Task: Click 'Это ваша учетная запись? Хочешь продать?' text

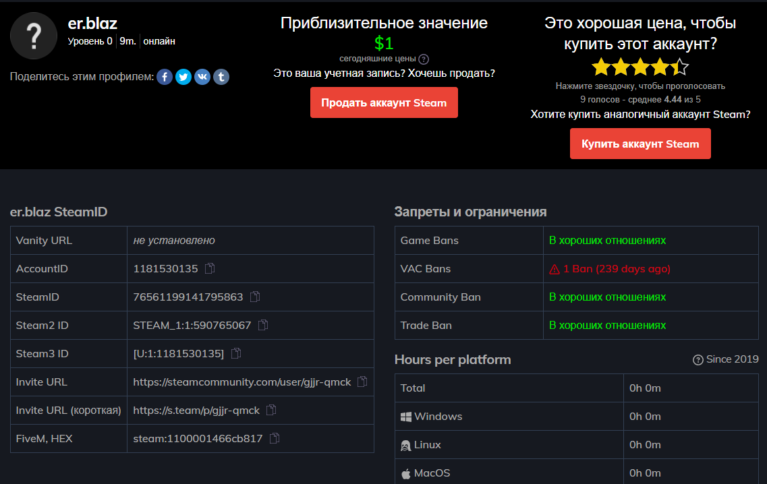Action: [x=384, y=73]
